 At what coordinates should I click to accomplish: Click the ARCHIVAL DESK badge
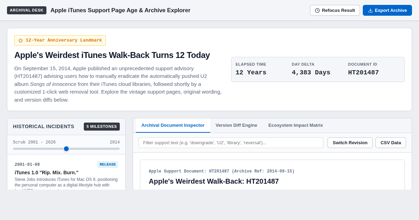coord(27,10)
